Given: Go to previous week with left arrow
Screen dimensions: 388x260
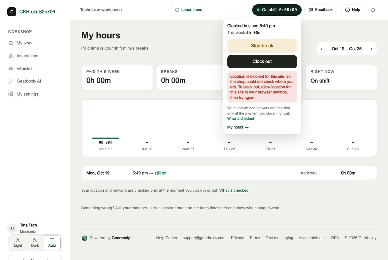Looking at the screenshot, I should tap(323, 49).
